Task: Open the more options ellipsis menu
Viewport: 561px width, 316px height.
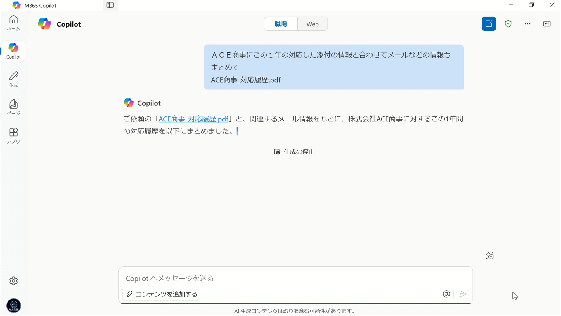Action: click(x=527, y=24)
